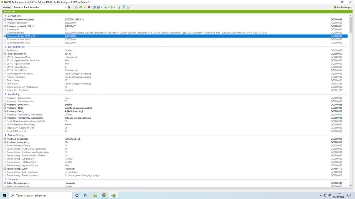
Task: Click the Taper ici pour rechercher search box
Action: coord(40,195)
